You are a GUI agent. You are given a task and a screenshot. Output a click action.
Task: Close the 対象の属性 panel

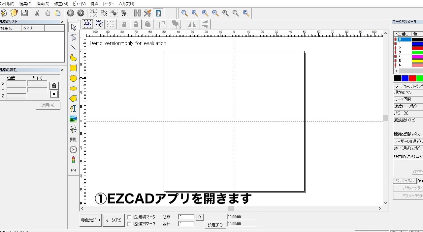(x=62, y=70)
